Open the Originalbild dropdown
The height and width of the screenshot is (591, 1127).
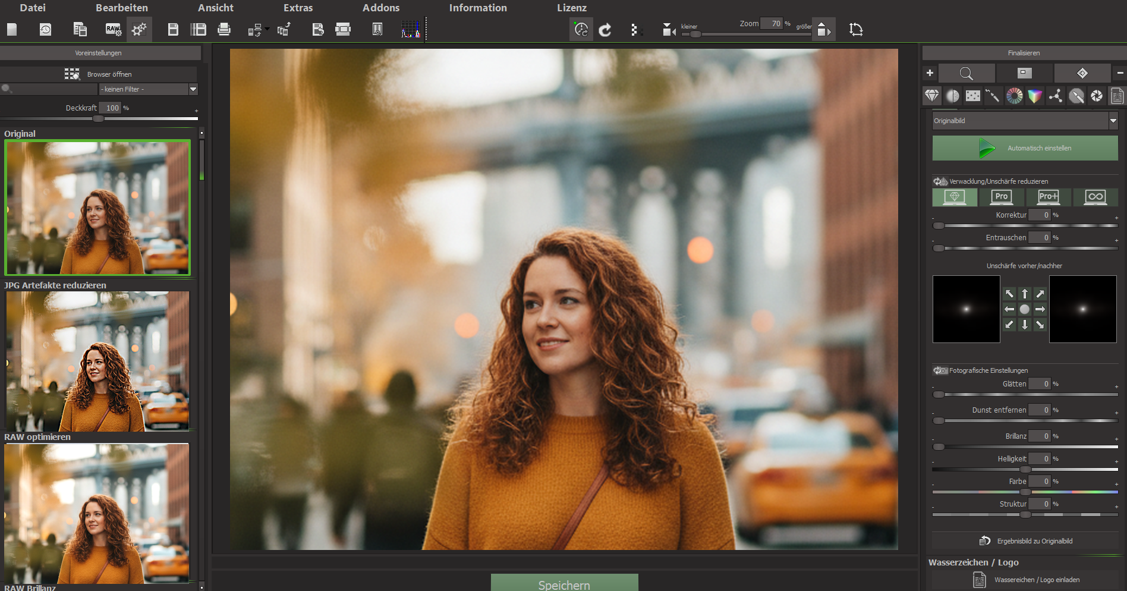click(1025, 121)
